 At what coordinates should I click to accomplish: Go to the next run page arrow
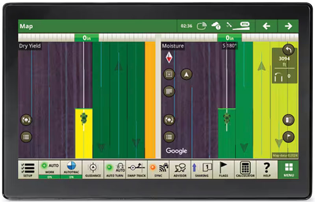coord(288,26)
